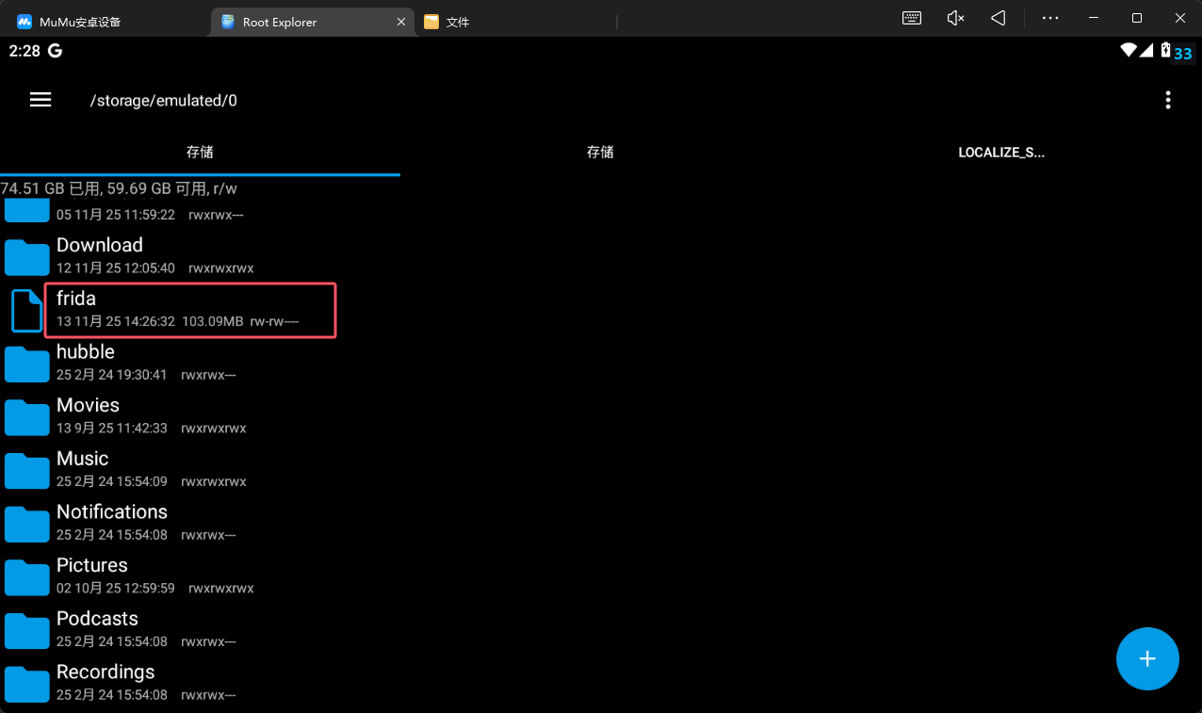Switch to 文件 window tab
The height and width of the screenshot is (713, 1202).
point(513,22)
